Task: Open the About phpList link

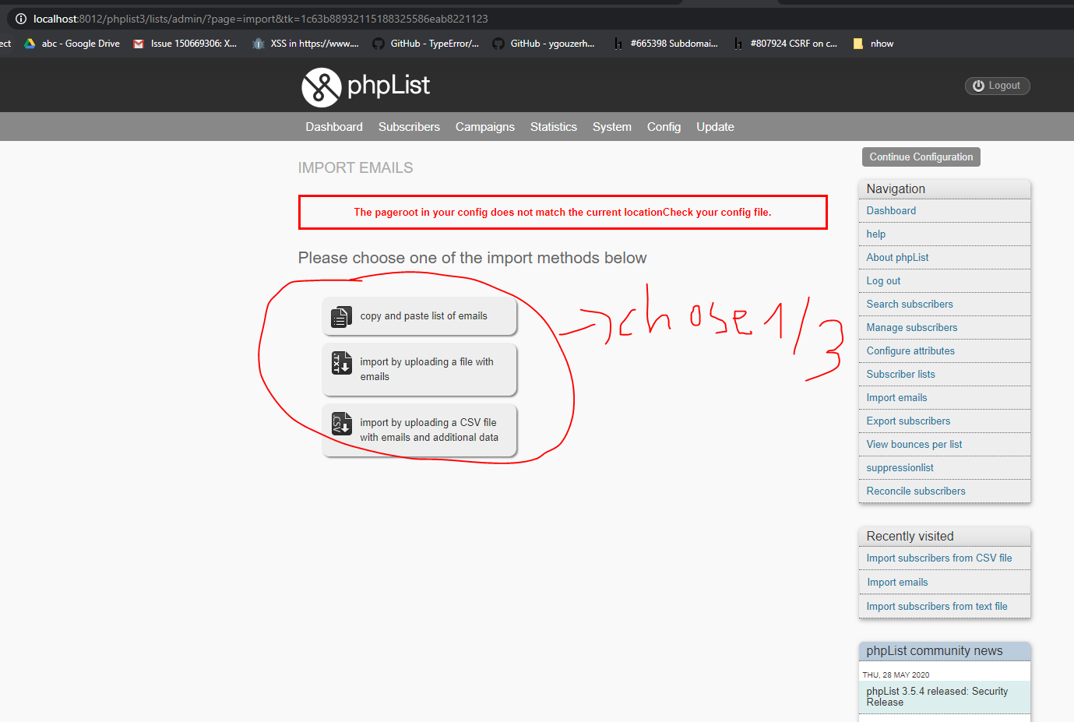Action: point(897,258)
